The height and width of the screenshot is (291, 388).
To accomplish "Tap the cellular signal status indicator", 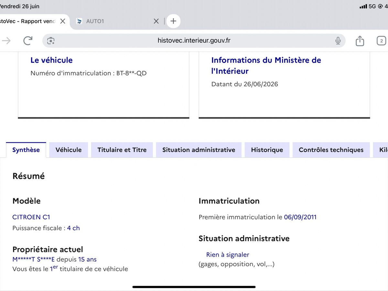I will point(363,6).
